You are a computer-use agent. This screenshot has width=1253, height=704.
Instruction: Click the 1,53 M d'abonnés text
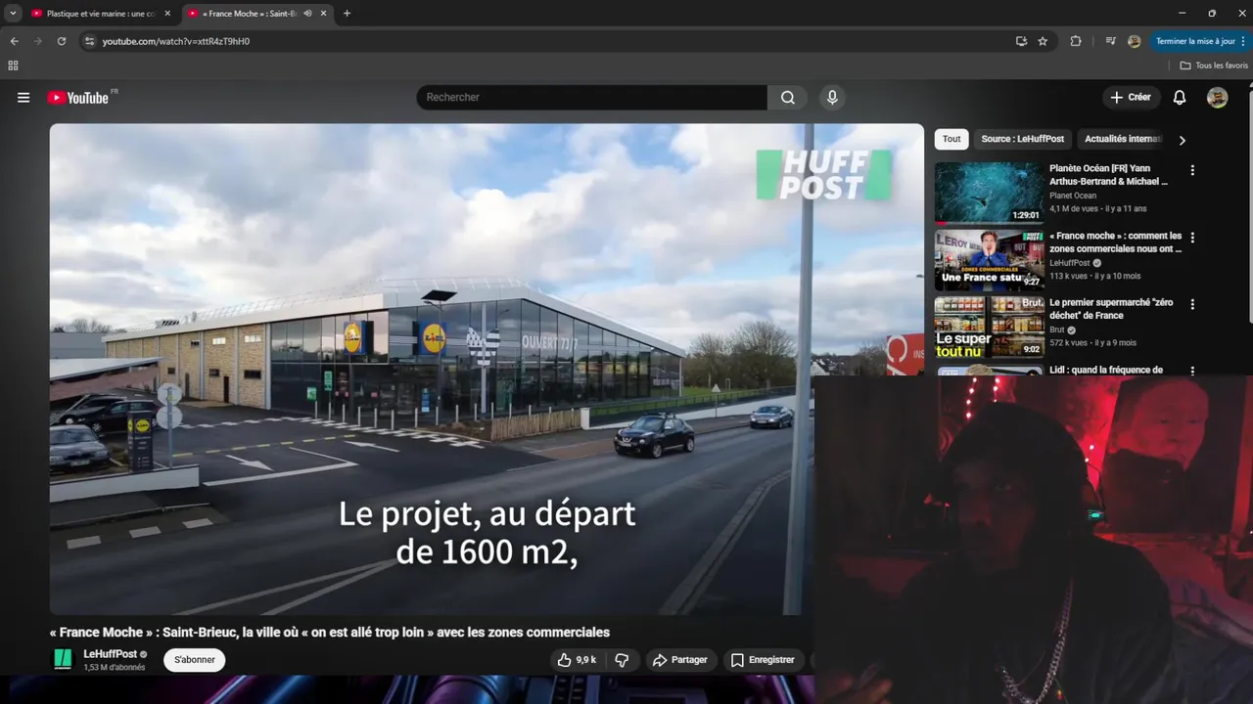coord(115,668)
